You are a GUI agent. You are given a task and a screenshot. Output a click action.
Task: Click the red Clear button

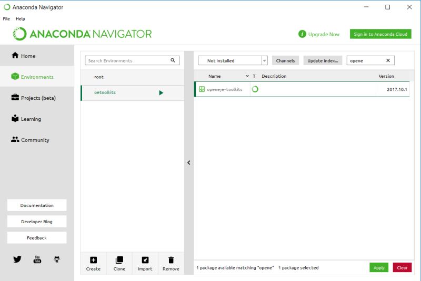coord(402,267)
